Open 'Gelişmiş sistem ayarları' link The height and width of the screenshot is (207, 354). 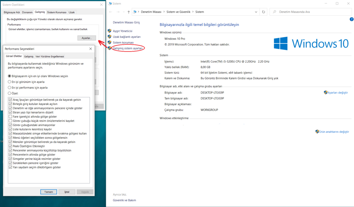tap(128, 49)
